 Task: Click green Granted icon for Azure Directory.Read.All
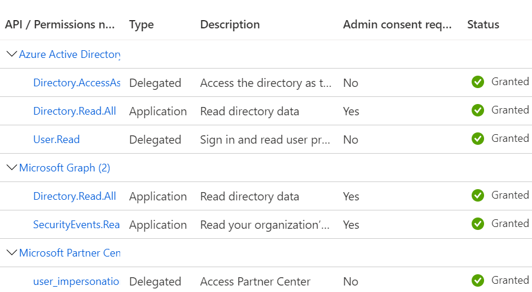tap(478, 111)
